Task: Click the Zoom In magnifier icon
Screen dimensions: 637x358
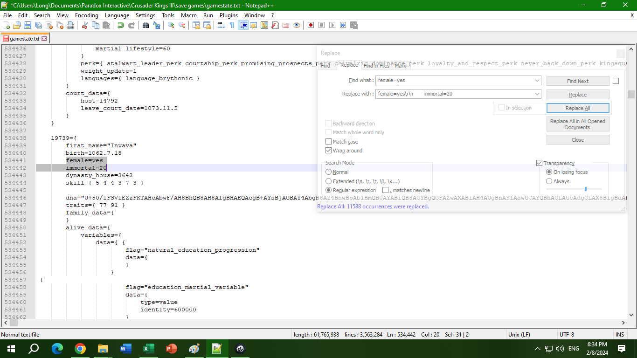Action: (x=171, y=25)
